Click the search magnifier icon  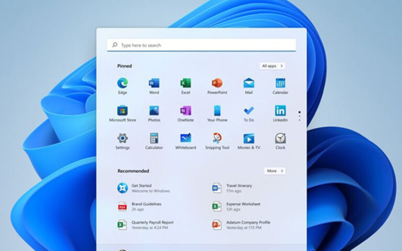click(x=115, y=45)
